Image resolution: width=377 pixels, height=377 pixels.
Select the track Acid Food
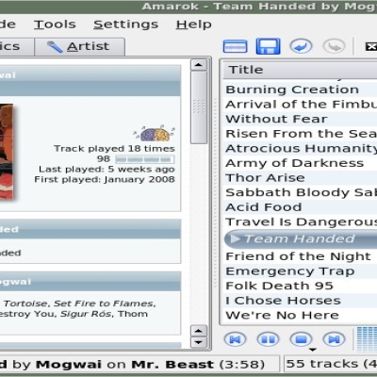click(x=300, y=207)
